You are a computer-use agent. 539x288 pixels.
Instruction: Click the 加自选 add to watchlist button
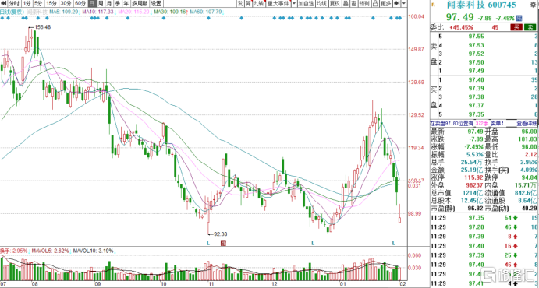tap(306, 4)
